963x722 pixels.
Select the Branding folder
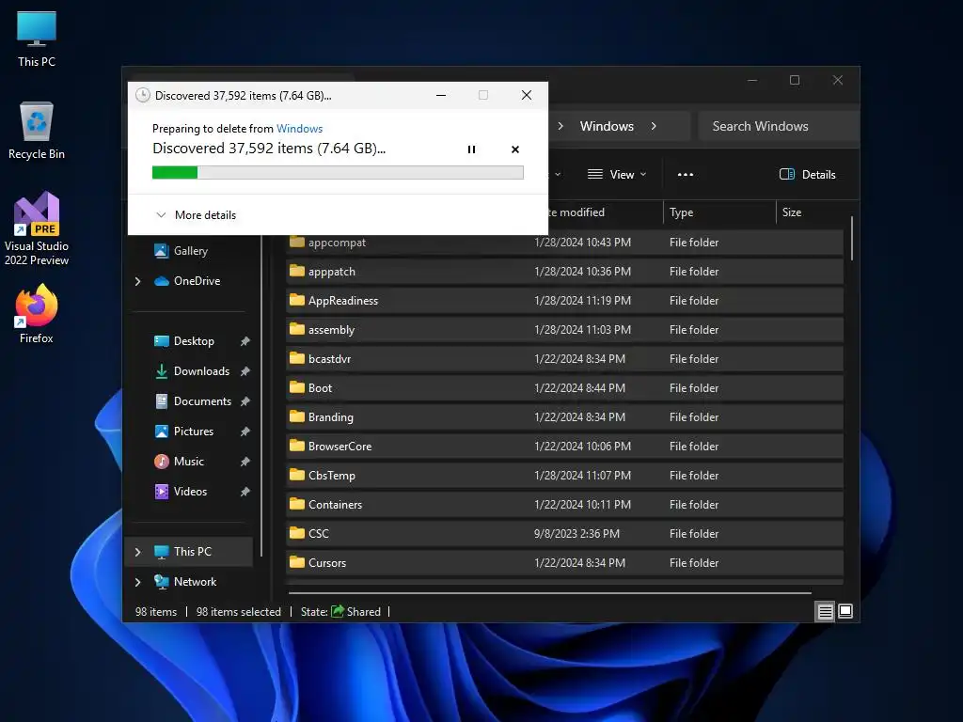(564, 416)
